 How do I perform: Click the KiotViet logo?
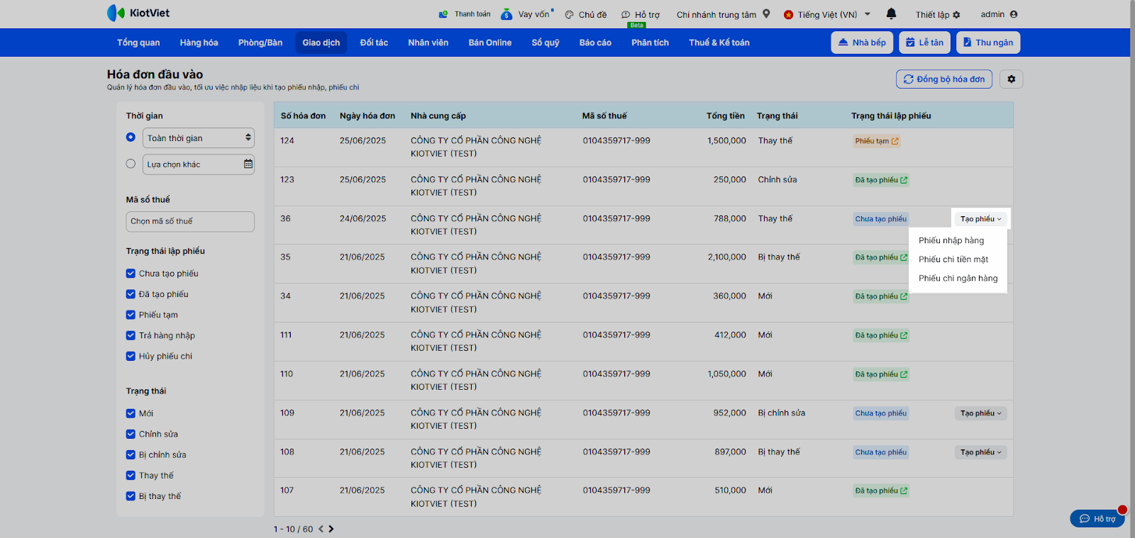point(138,13)
